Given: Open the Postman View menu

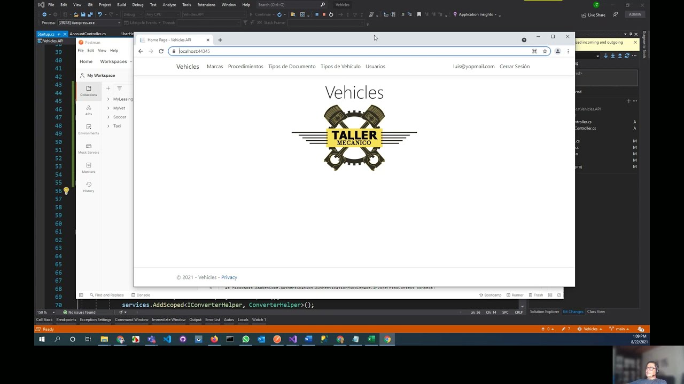Looking at the screenshot, I should click(102, 51).
